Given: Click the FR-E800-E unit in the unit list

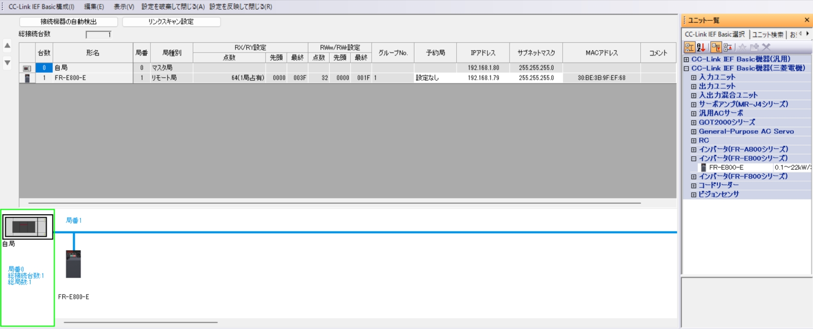Looking at the screenshot, I should pyautogui.click(x=726, y=168).
